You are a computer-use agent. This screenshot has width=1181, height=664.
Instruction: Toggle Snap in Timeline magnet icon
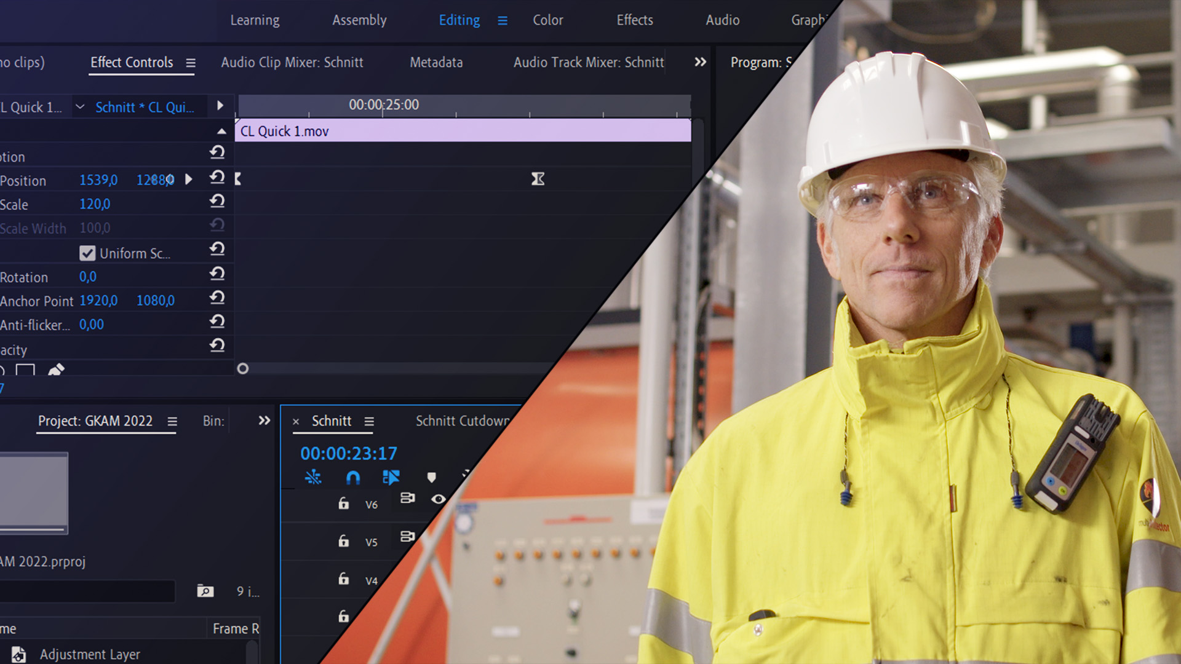353,478
